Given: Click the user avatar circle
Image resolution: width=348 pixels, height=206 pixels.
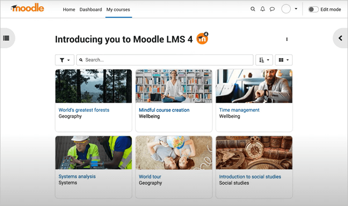Looking at the screenshot, I should (286, 9).
